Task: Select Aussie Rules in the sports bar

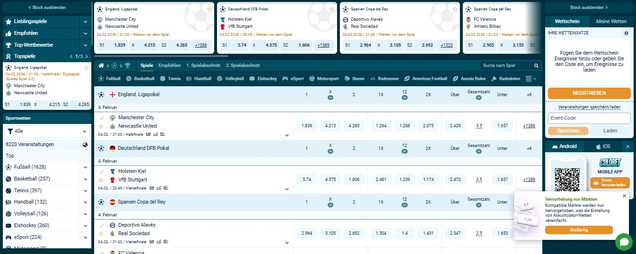Action: [x=469, y=79]
